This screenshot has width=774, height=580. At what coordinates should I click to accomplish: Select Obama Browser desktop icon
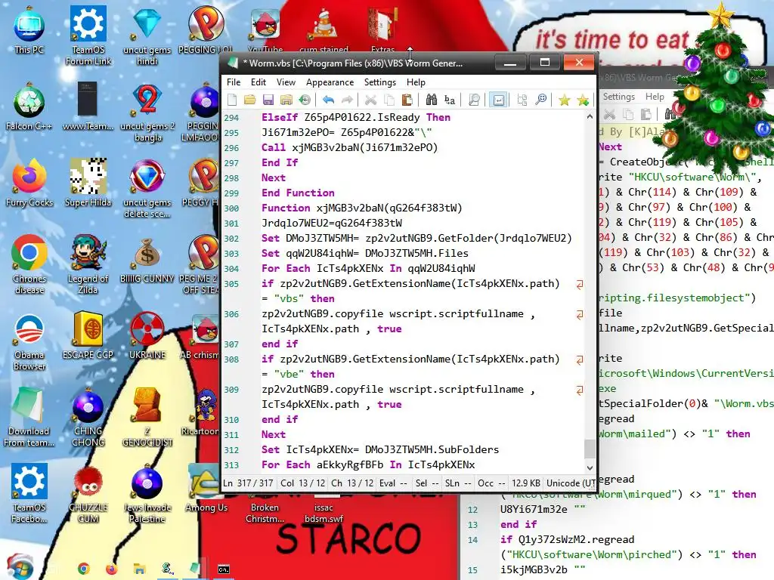pos(29,341)
